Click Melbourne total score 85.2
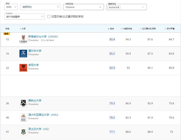Image resolution: width=181 pixels, height=140 pixels. [112, 53]
